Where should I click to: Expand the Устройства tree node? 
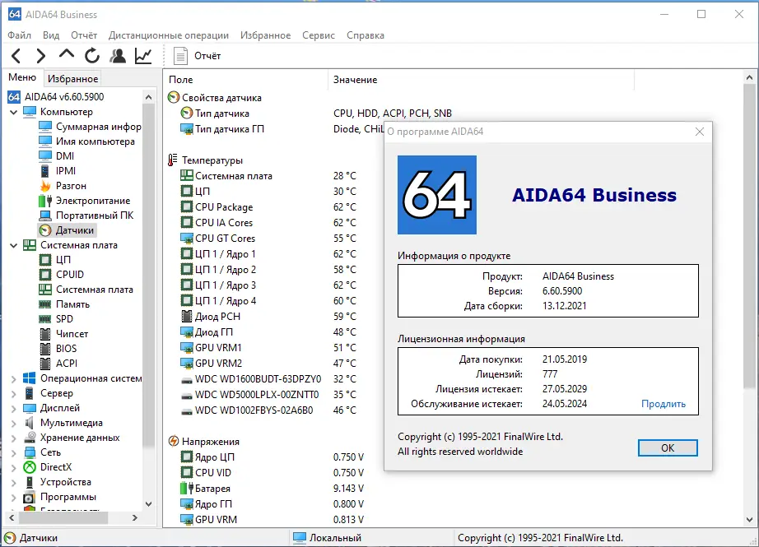point(13,483)
